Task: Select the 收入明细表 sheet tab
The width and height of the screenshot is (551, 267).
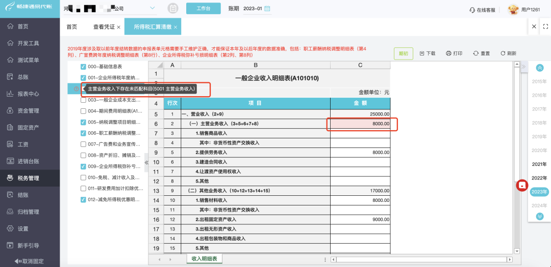Action: [x=204, y=259]
